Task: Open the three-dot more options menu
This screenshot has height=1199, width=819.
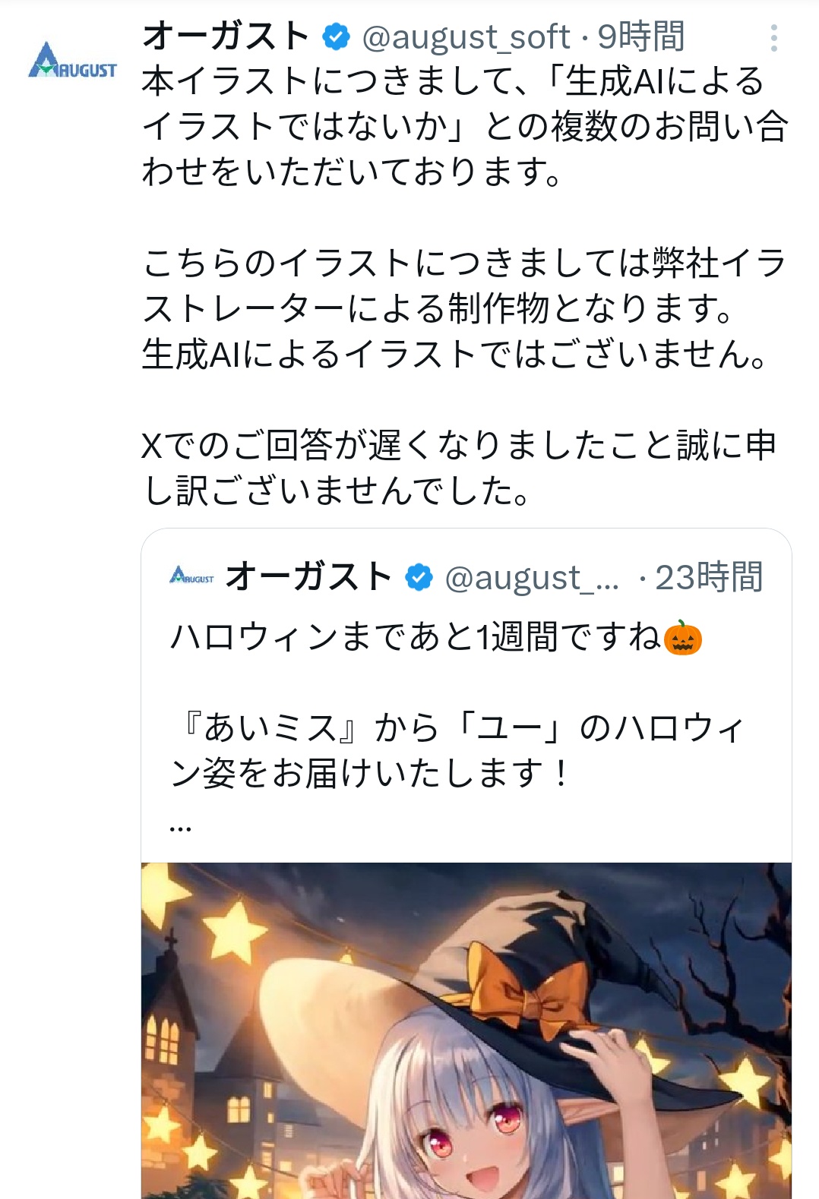Action: tap(773, 38)
